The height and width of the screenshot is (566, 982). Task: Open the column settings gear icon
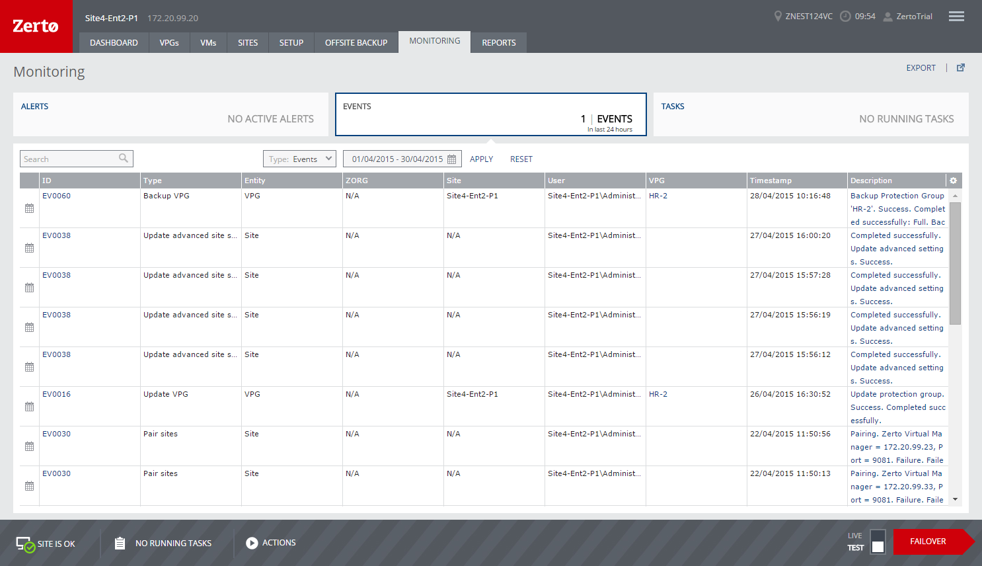click(x=954, y=181)
